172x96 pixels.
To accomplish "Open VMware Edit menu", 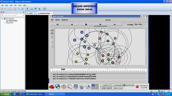I will tap(6, 5).
